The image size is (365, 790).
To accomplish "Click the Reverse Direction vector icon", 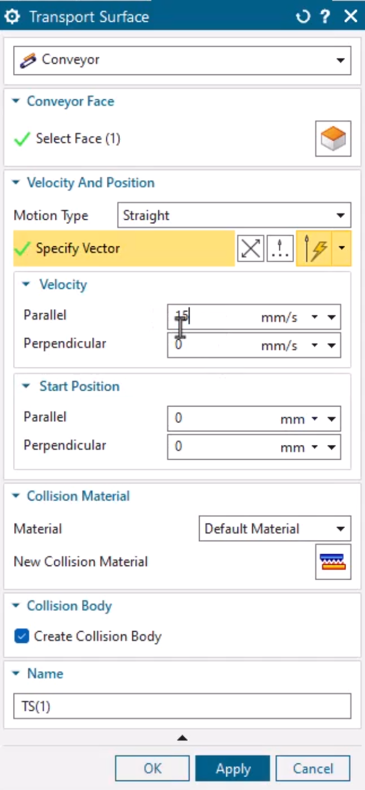I will point(251,249).
